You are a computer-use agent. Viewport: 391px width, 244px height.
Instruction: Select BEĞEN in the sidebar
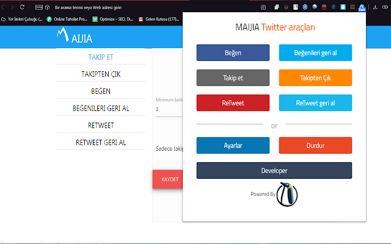click(101, 91)
